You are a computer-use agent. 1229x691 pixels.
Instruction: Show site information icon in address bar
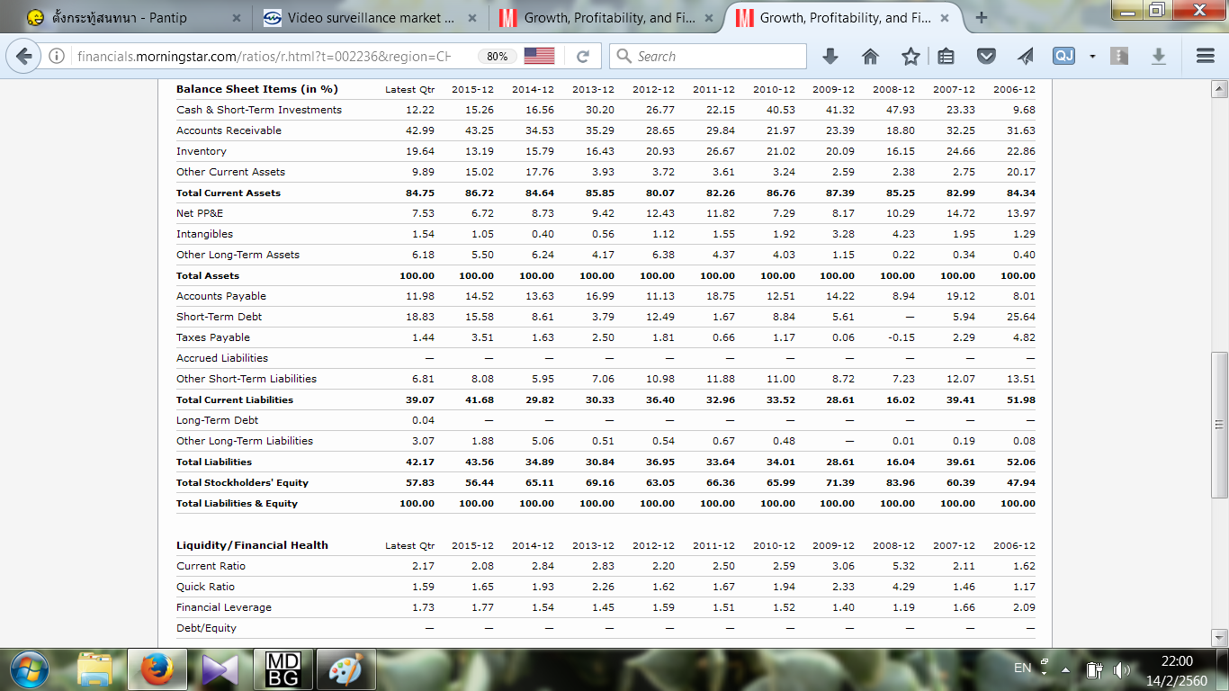point(57,56)
